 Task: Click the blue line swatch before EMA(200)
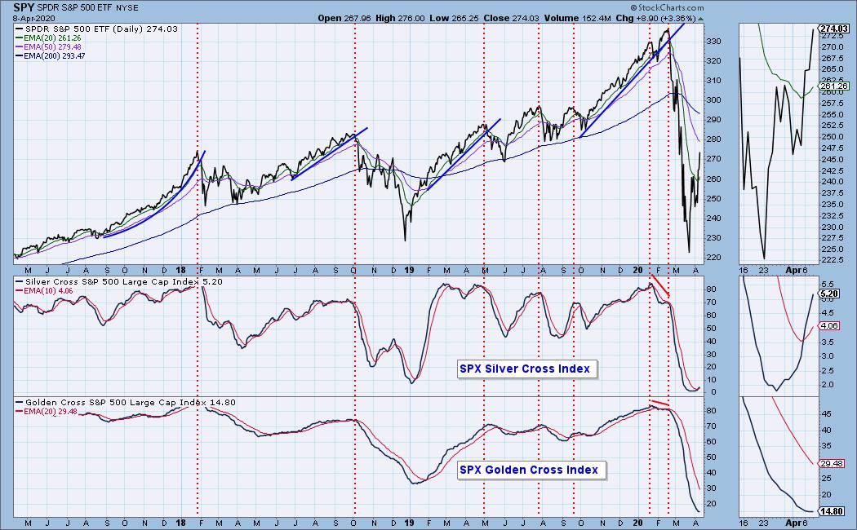20,55
